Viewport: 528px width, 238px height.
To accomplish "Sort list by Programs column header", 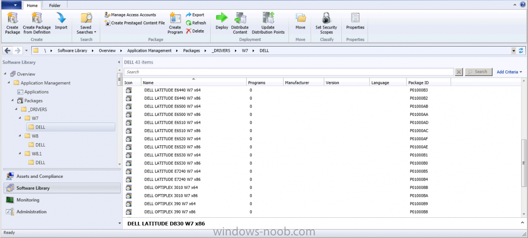I will pyautogui.click(x=265, y=83).
